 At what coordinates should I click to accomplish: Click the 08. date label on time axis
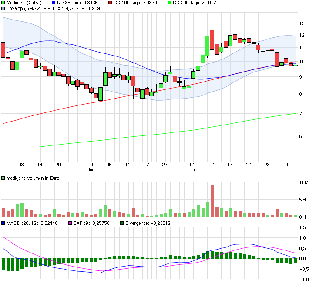tap(22, 165)
